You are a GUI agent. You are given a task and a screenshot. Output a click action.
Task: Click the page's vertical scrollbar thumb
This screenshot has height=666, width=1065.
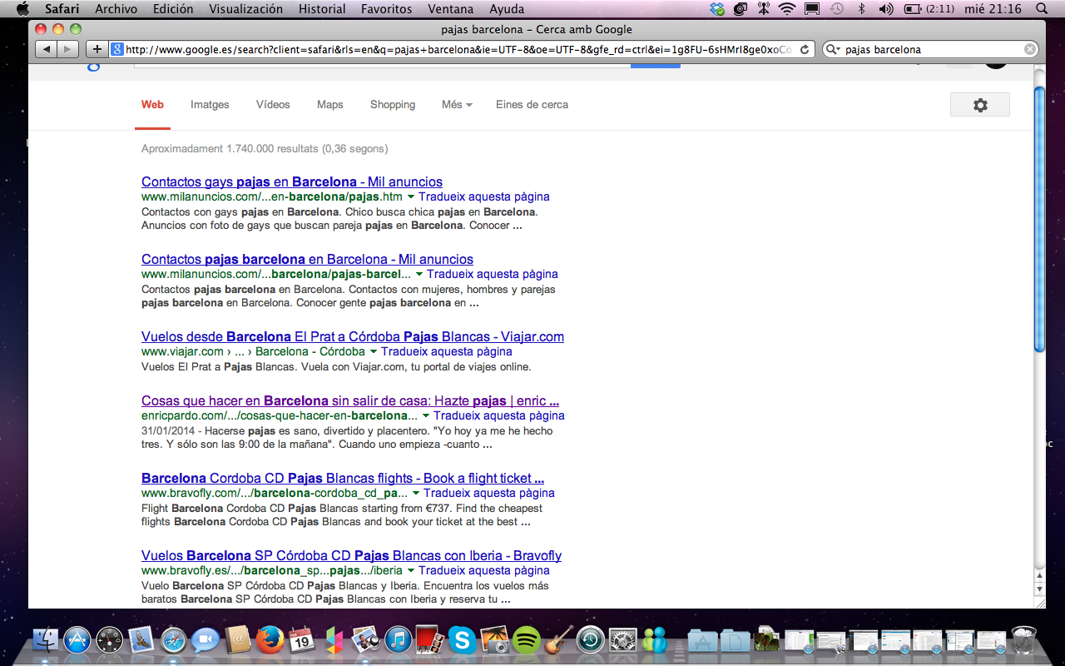pos(1038,216)
